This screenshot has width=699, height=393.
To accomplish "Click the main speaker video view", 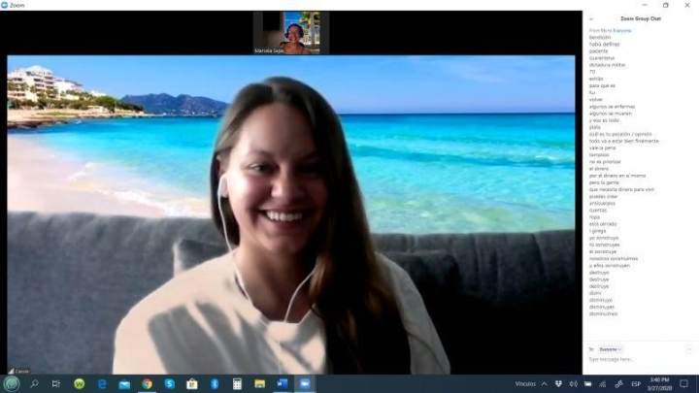I will pyautogui.click(x=291, y=213).
